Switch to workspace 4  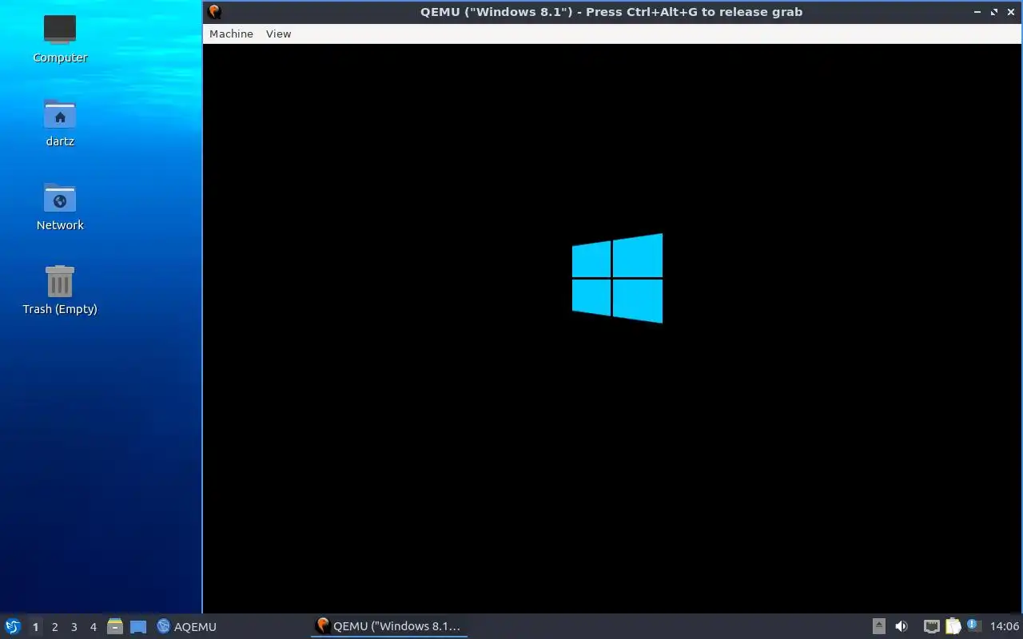(93, 627)
